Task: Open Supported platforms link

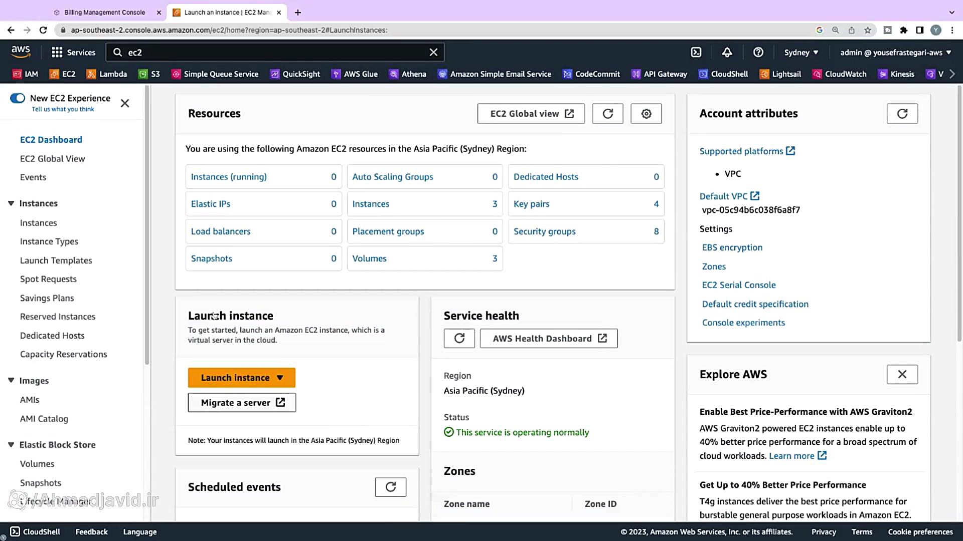Action: [747, 151]
